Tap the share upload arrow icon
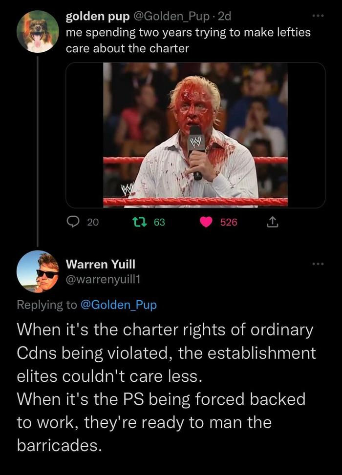Image resolution: width=342 pixels, height=475 pixels. pos(272,222)
